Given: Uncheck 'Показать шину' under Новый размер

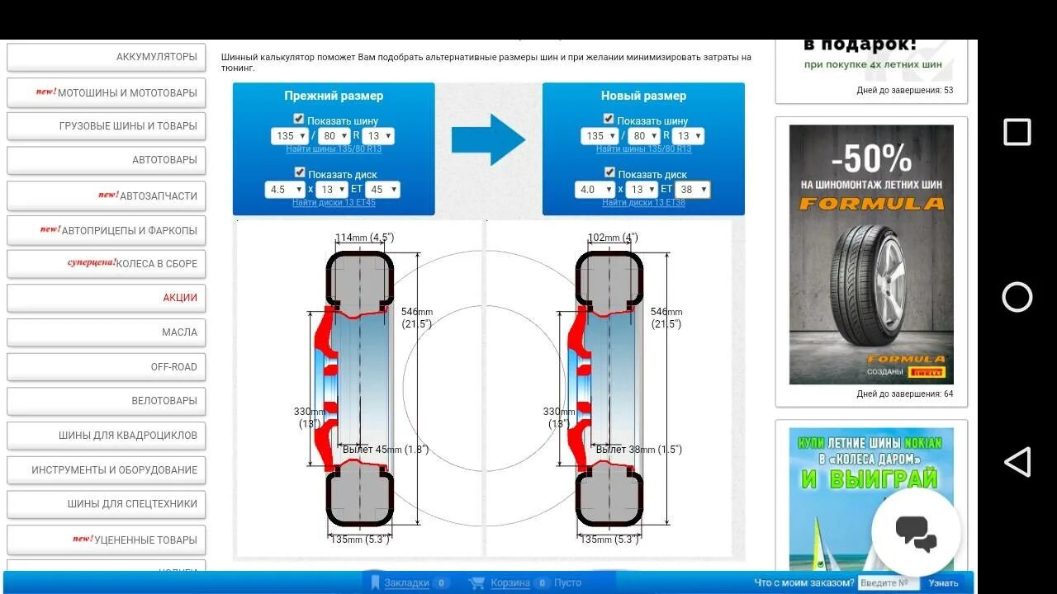Looking at the screenshot, I should [x=609, y=119].
